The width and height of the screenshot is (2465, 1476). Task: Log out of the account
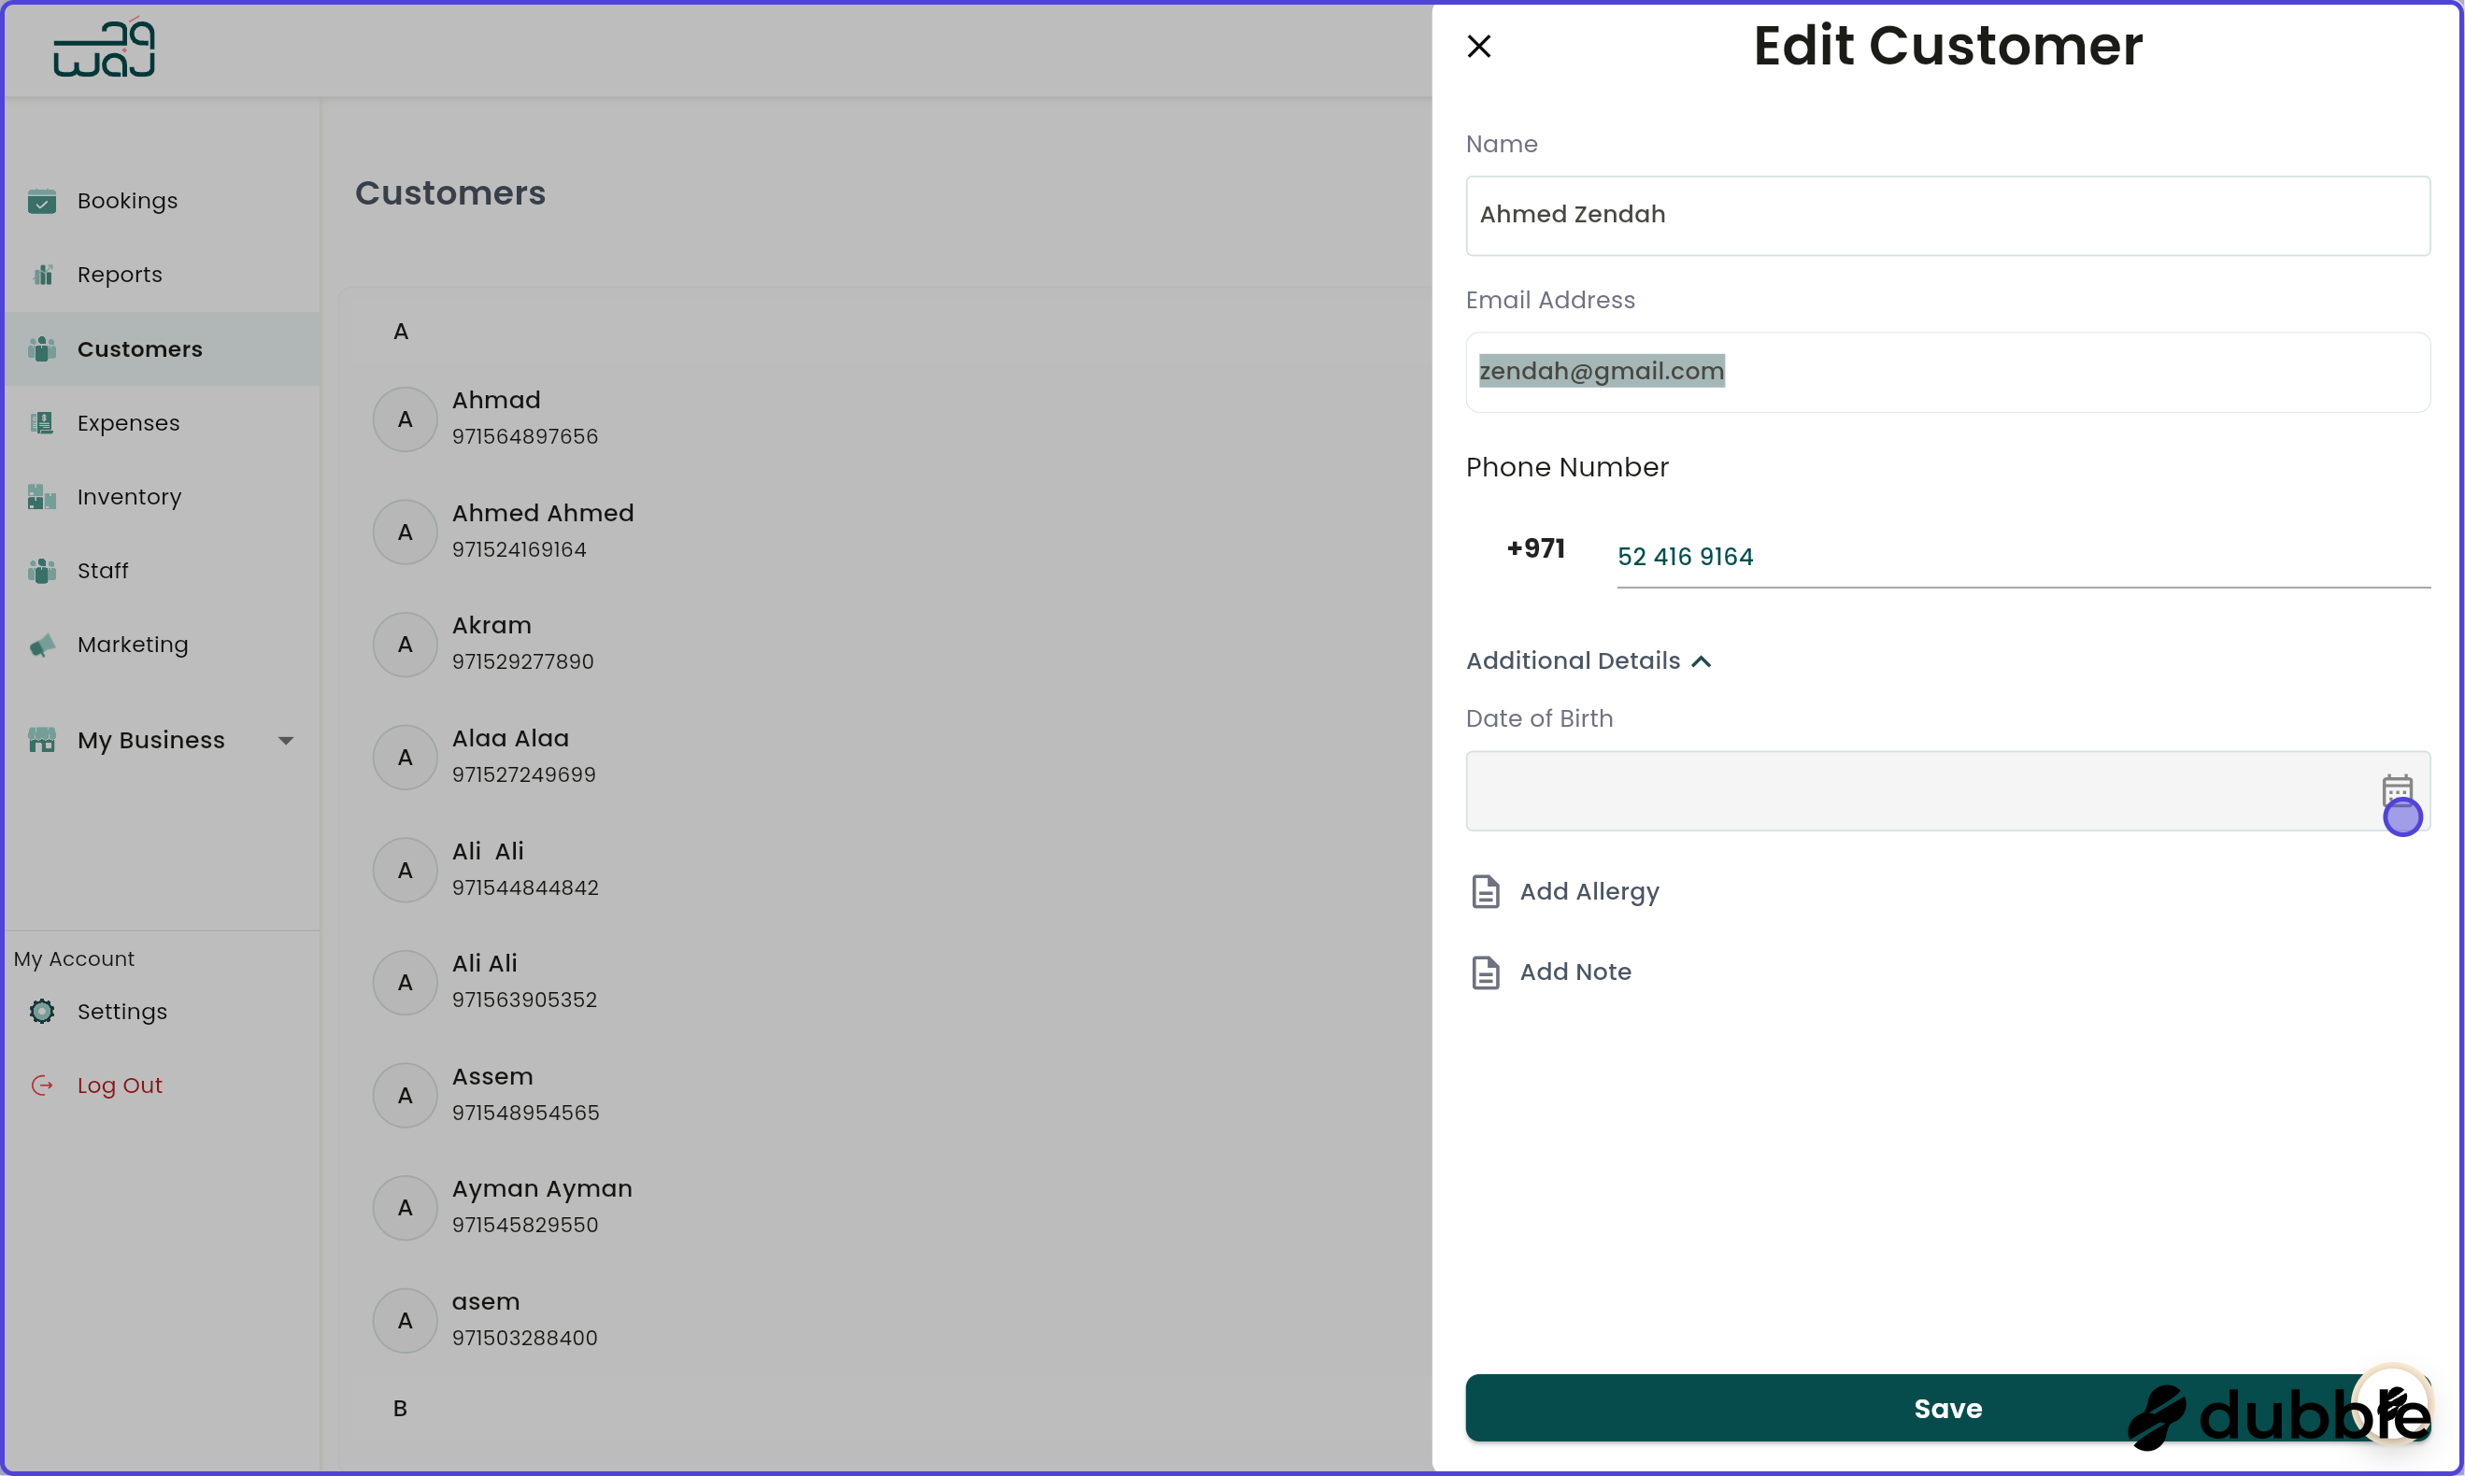pyautogui.click(x=120, y=1085)
